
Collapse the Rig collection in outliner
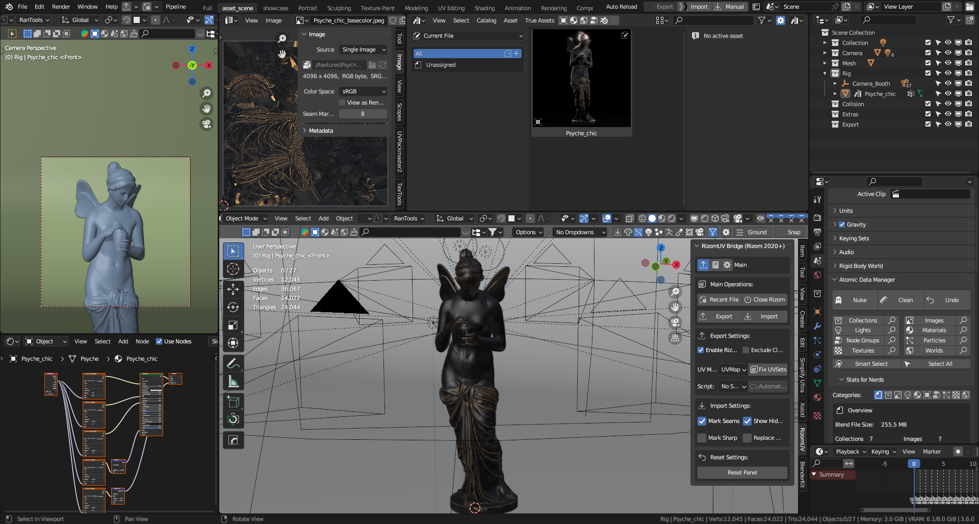[825, 73]
